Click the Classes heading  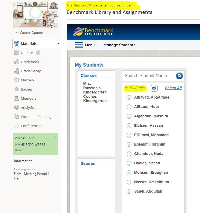[88, 75]
